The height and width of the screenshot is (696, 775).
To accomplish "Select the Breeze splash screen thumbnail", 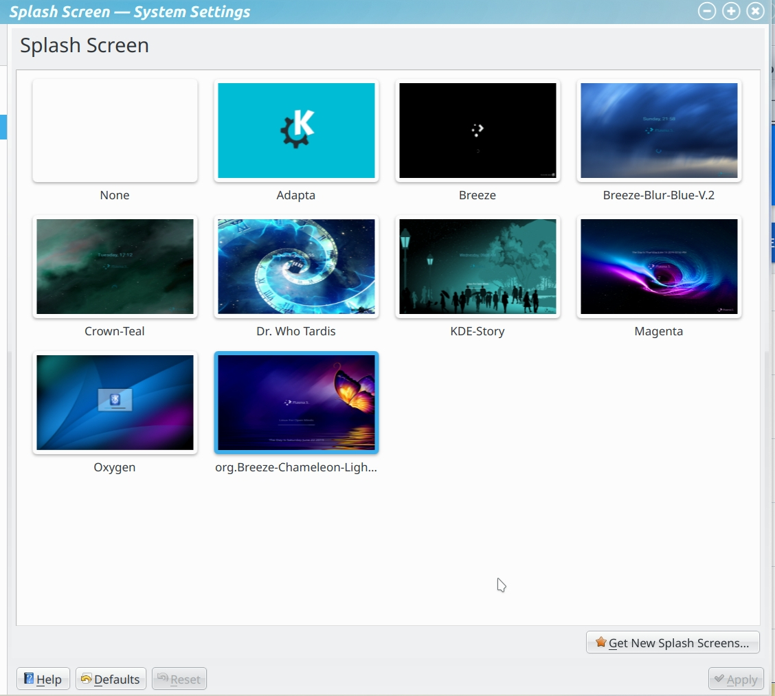I will 477,131.
